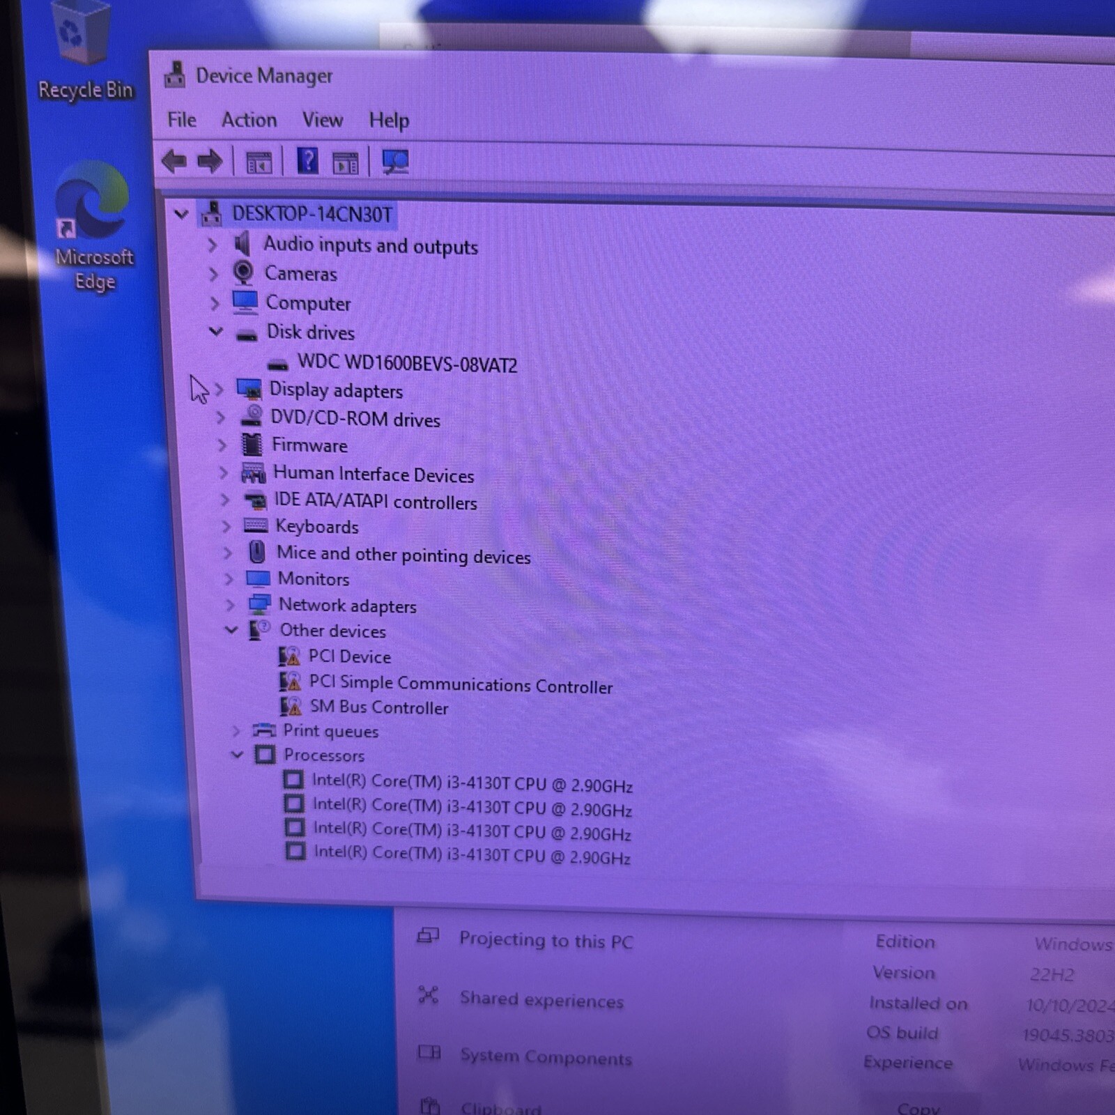
Task: Select the Audio inputs and outputs speaker icon
Action: click(x=242, y=244)
